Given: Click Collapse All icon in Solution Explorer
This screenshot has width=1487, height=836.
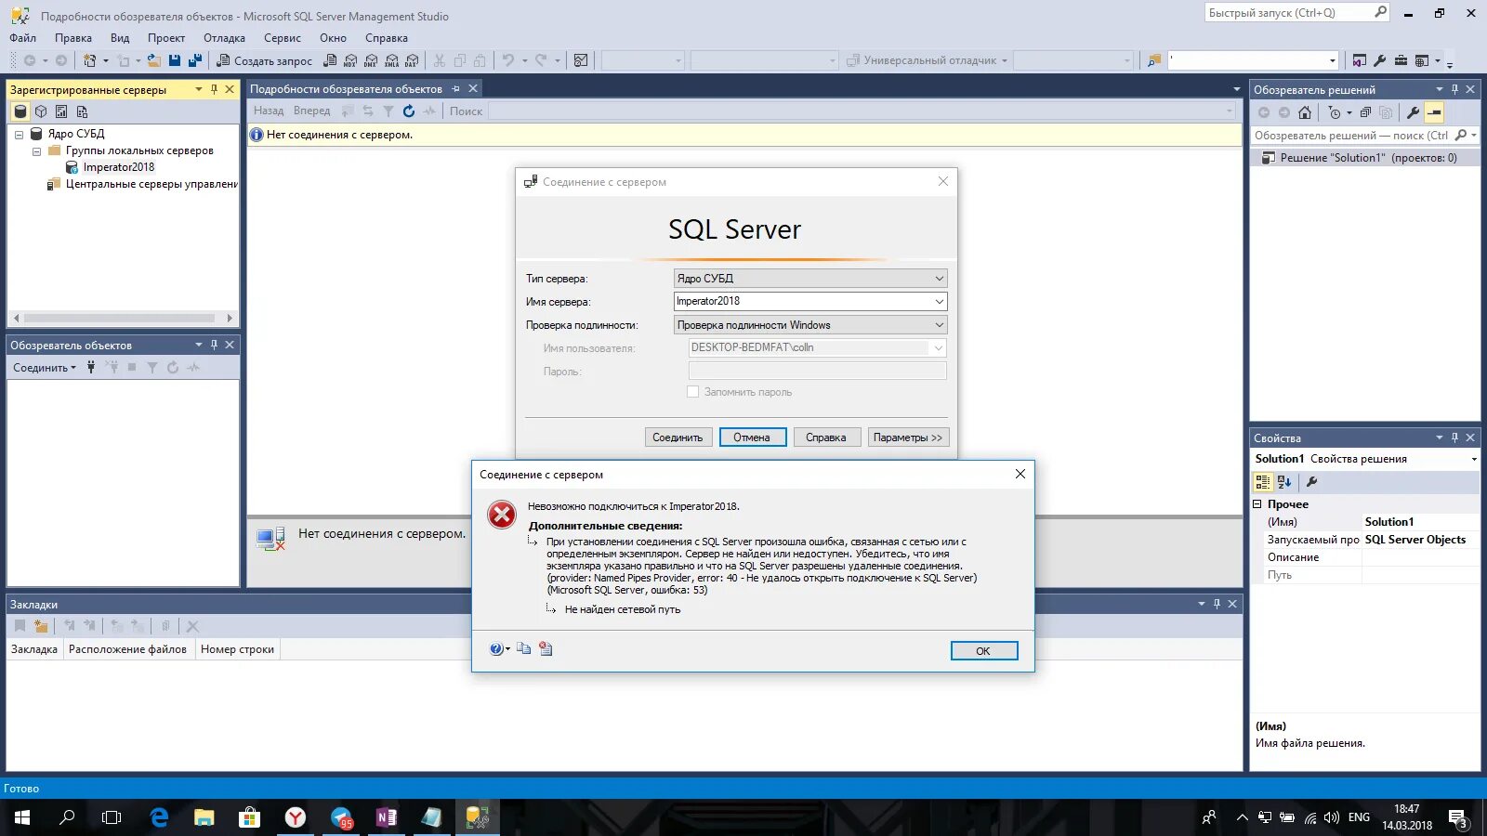Looking at the screenshot, I should click(1365, 112).
